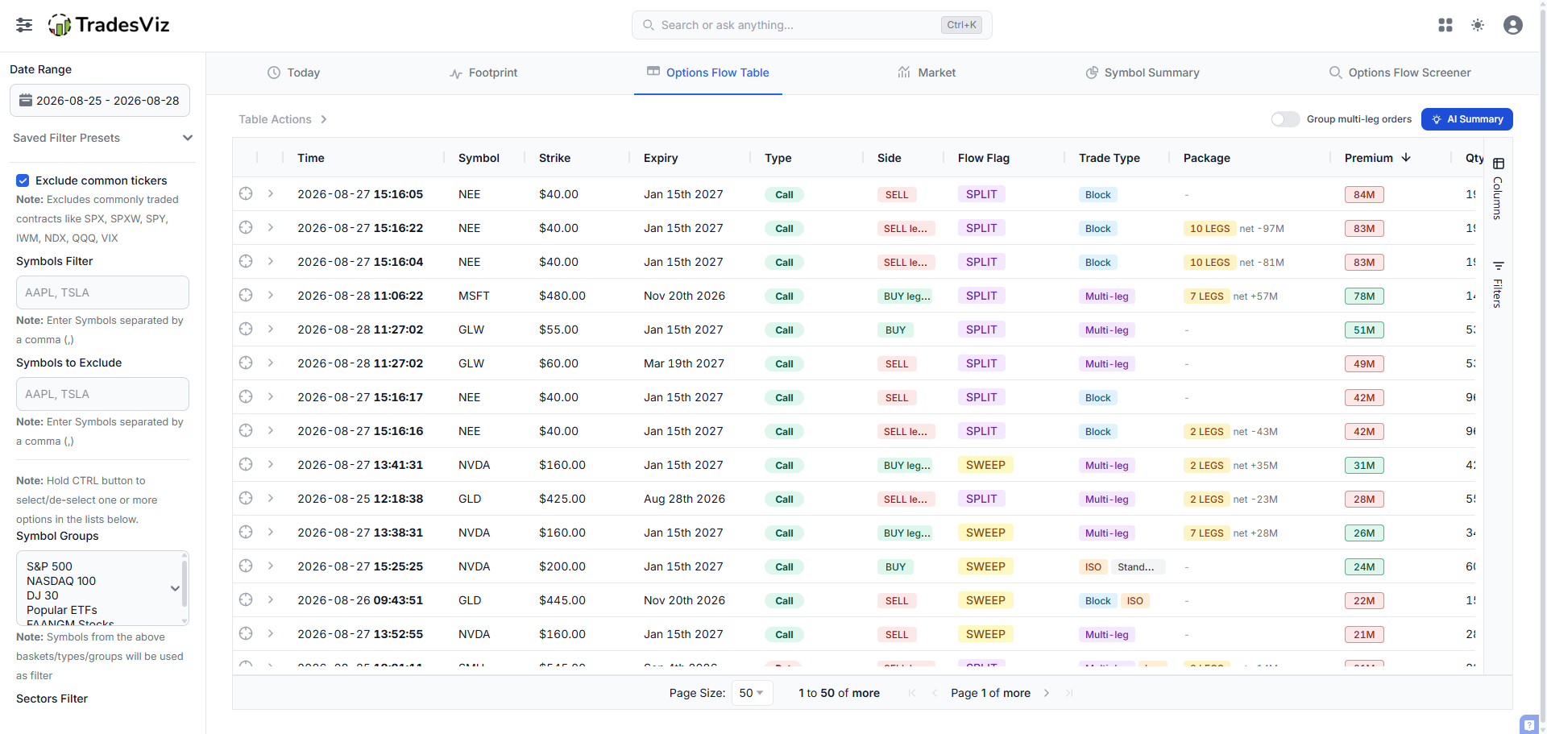Click the circle icon on GLD $425.00 row
The image size is (1547, 734).
[x=246, y=498]
